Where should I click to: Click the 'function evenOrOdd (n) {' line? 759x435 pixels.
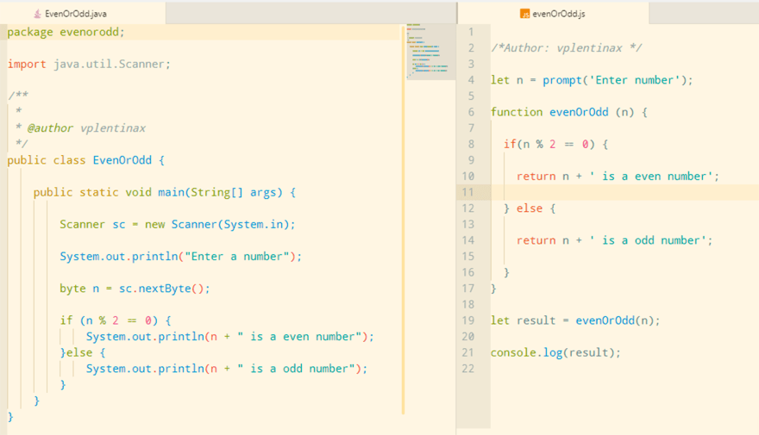click(x=569, y=112)
